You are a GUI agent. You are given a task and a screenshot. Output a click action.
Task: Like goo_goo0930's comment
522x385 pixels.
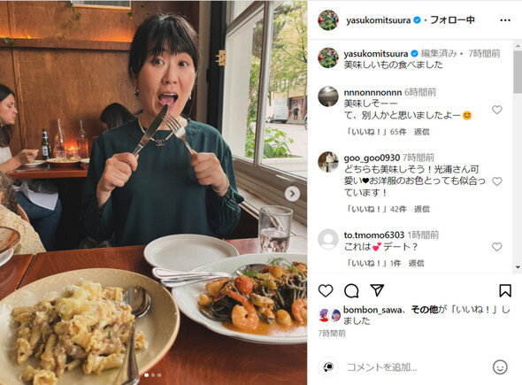pyautogui.click(x=496, y=181)
